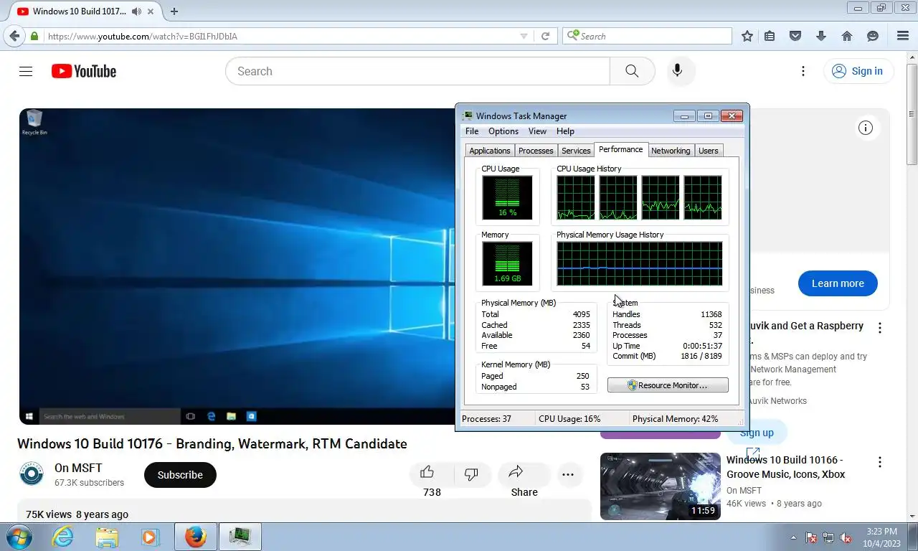Go back with Firefox back arrow

14,36
